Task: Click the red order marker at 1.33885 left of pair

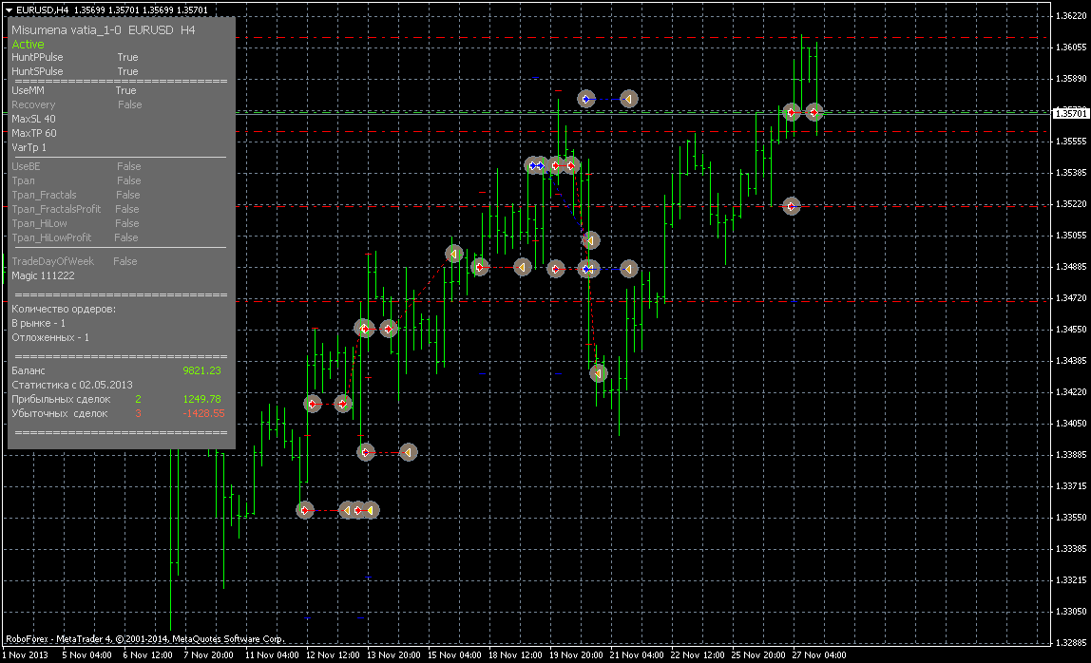Action: tap(366, 452)
